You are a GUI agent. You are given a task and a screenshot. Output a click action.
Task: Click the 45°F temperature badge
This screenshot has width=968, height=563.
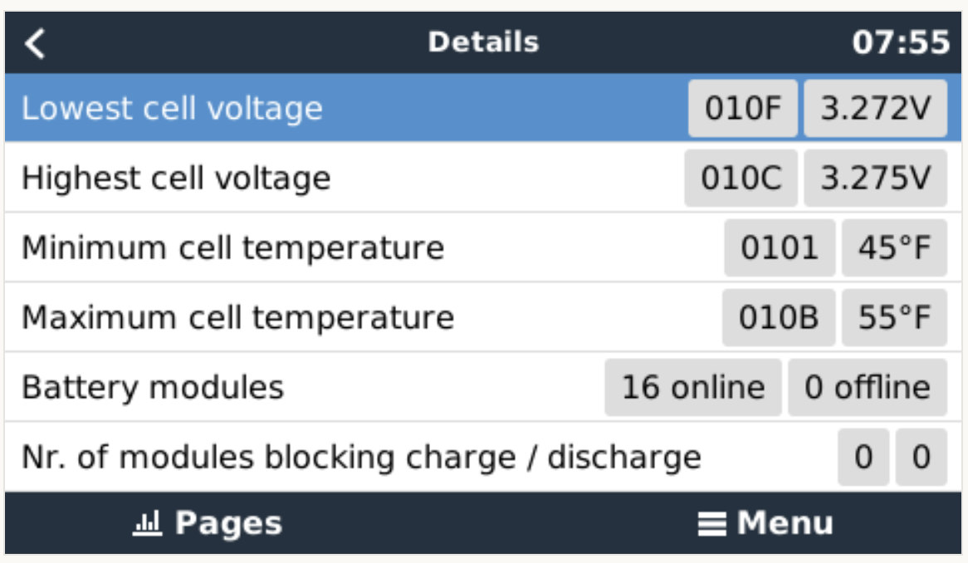click(x=894, y=248)
